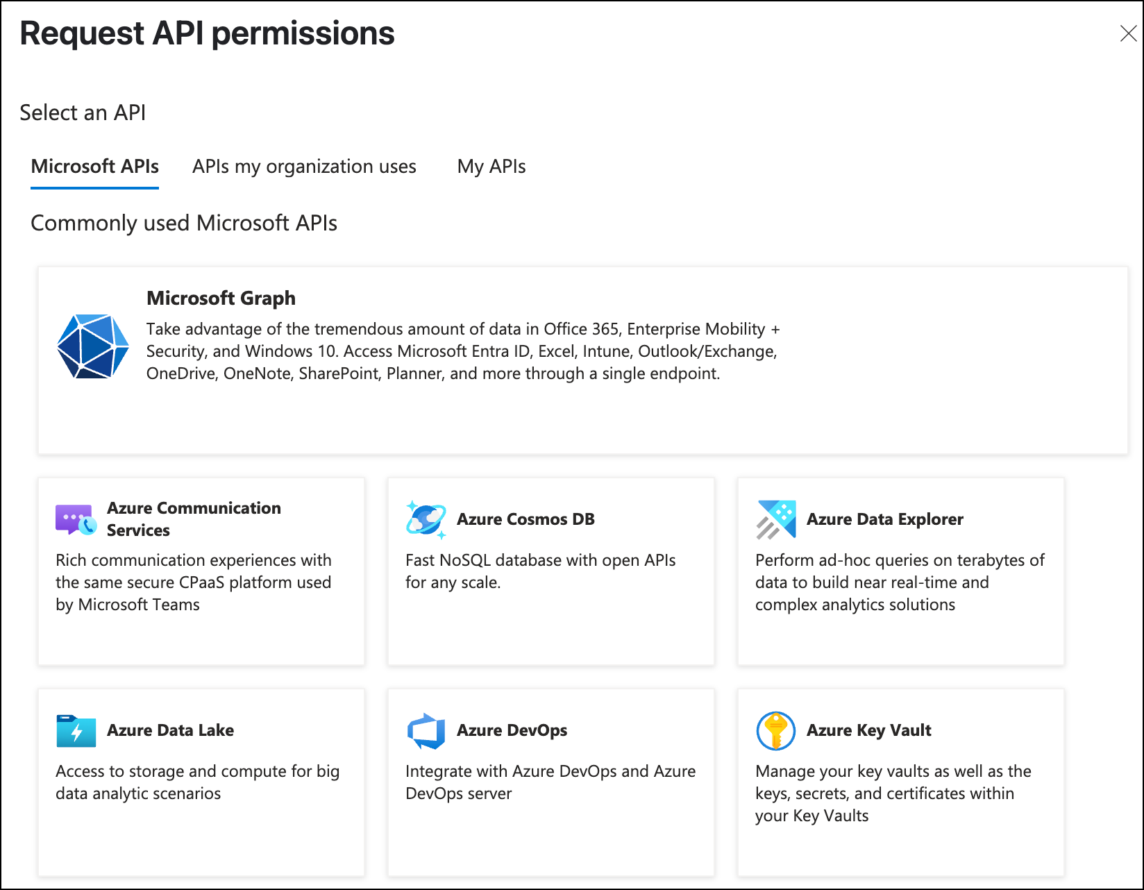This screenshot has width=1144, height=890.
Task: Click the Azure DevOps logo icon
Action: coord(426,730)
